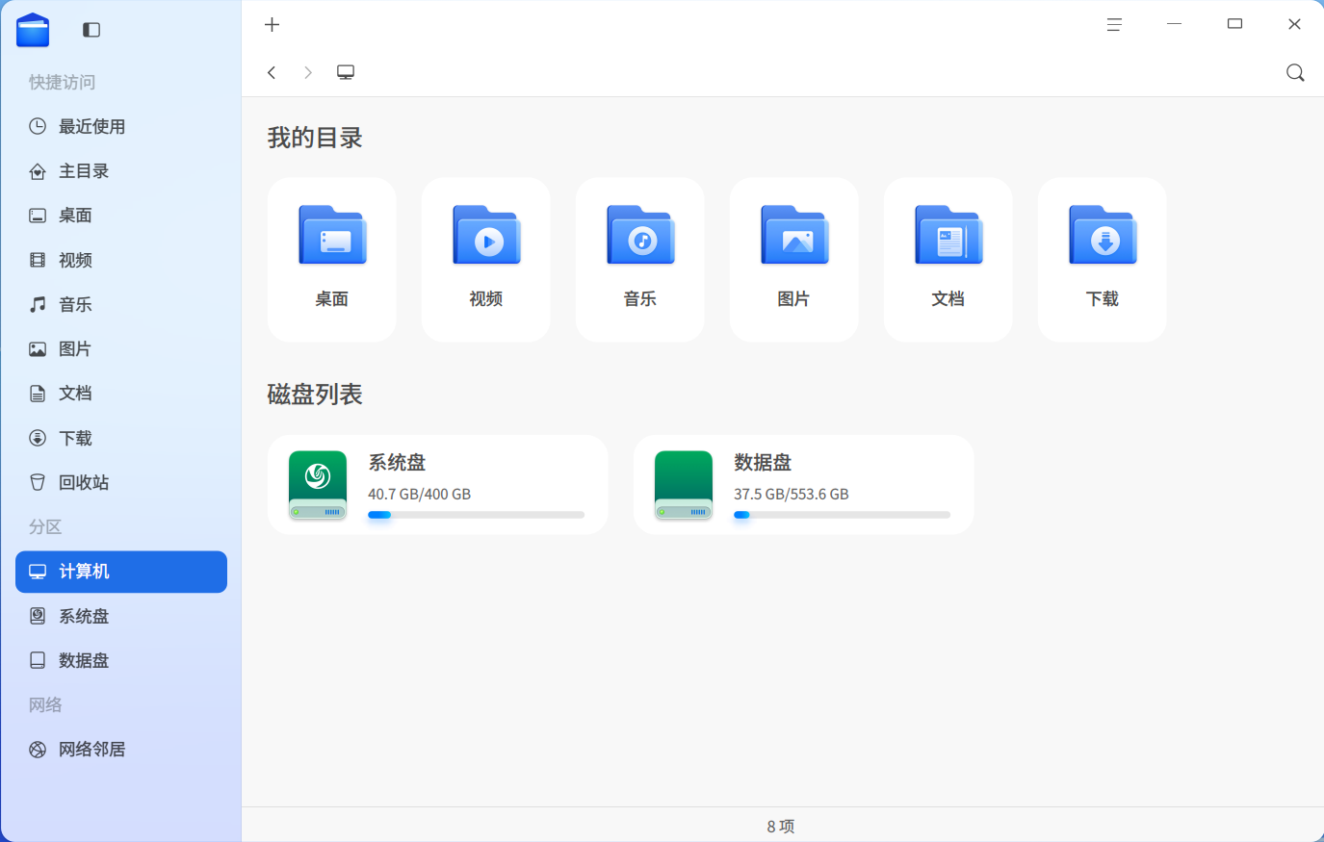This screenshot has width=1324, height=842.
Task: Click the 8 项 status bar text
Action: pos(781,827)
